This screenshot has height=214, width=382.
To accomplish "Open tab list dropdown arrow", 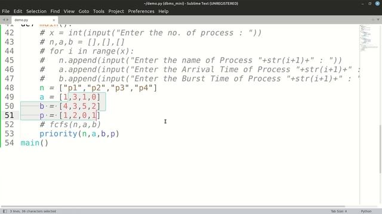I will click(378, 20).
